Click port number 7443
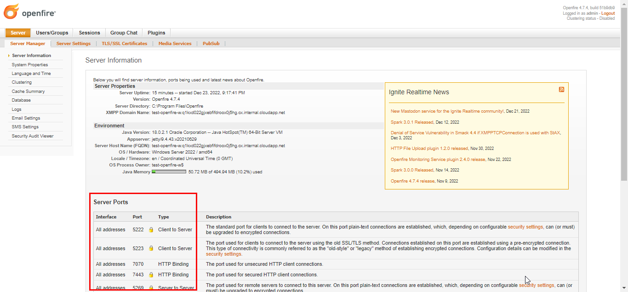628x292 pixels. (x=138, y=275)
